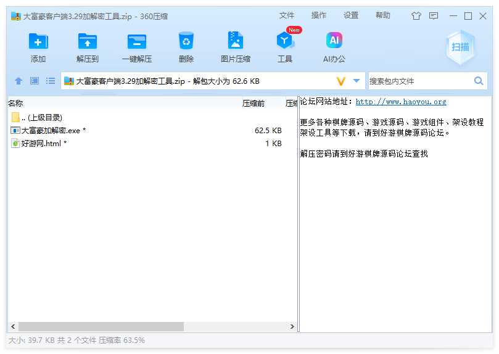
Task: Open the 图片压缩 image compression tool
Action: [x=236, y=41]
